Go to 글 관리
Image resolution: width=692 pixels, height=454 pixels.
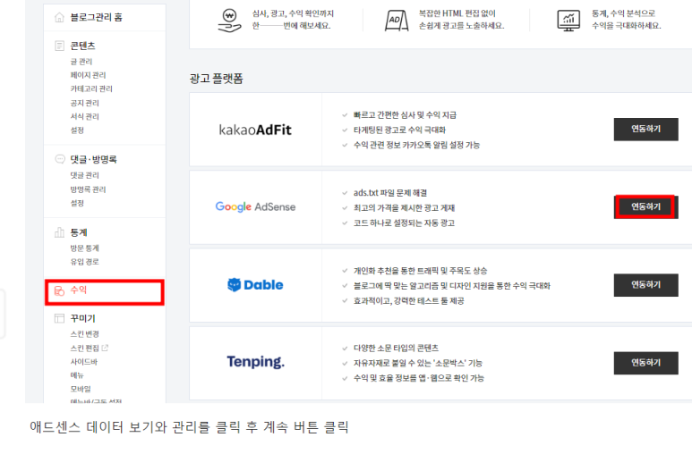pyautogui.click(x=81, y=62)
